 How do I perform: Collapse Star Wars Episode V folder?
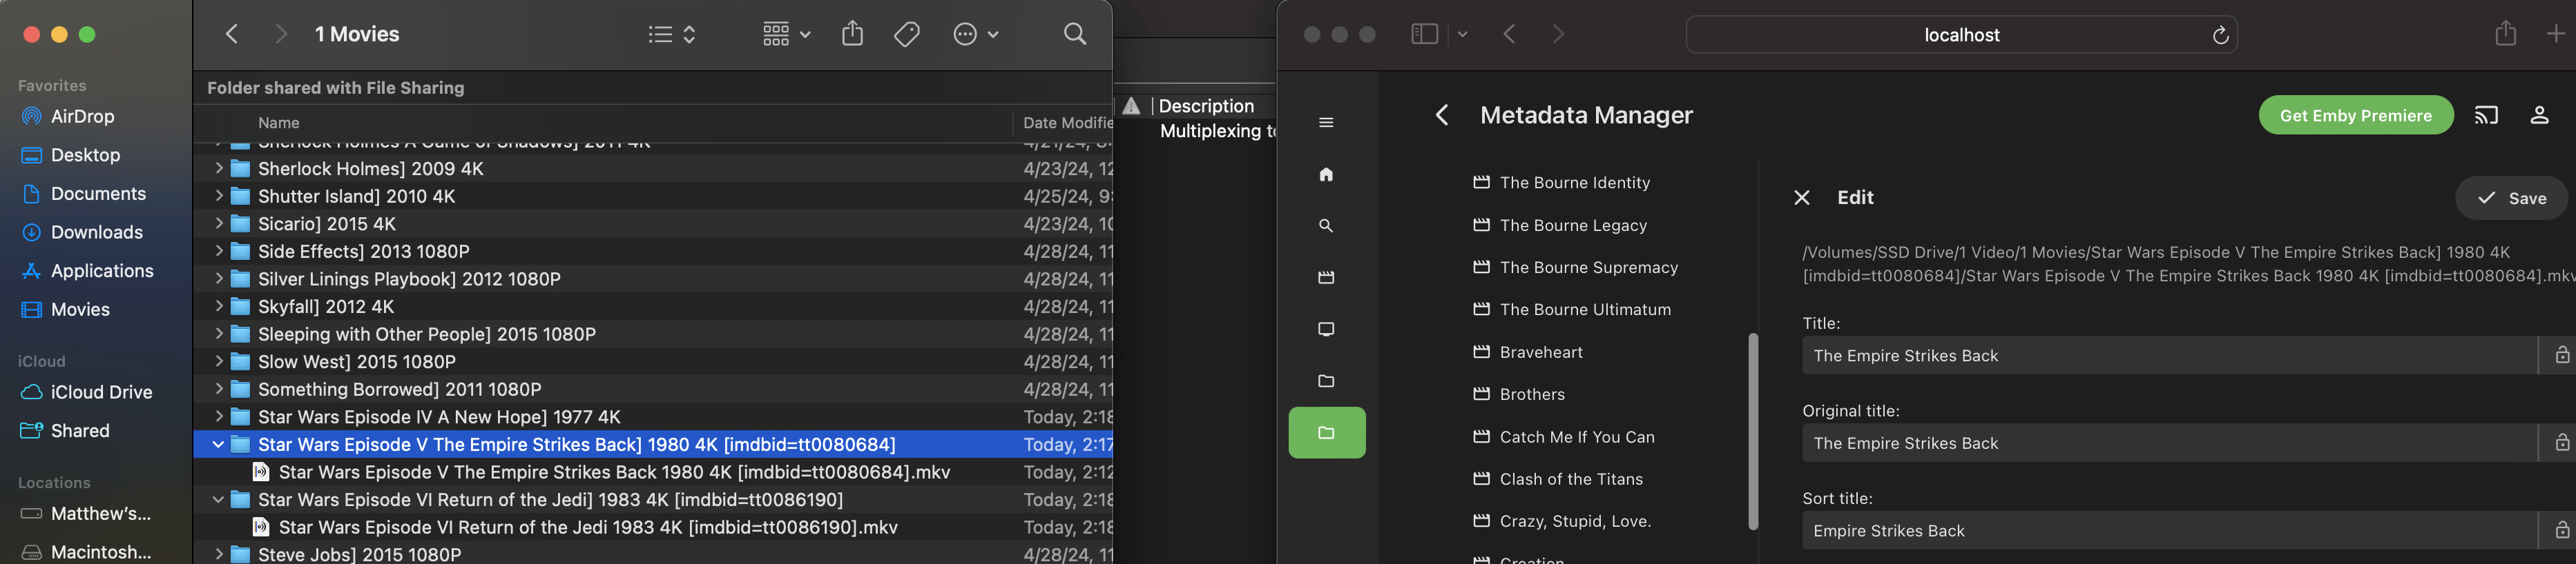pyautogui.click(x=218, y=444)
